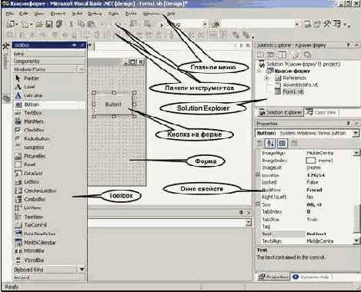Select the CheckedListBox control in Toolbox
The image size is (361, 292).
click(49, 191)
